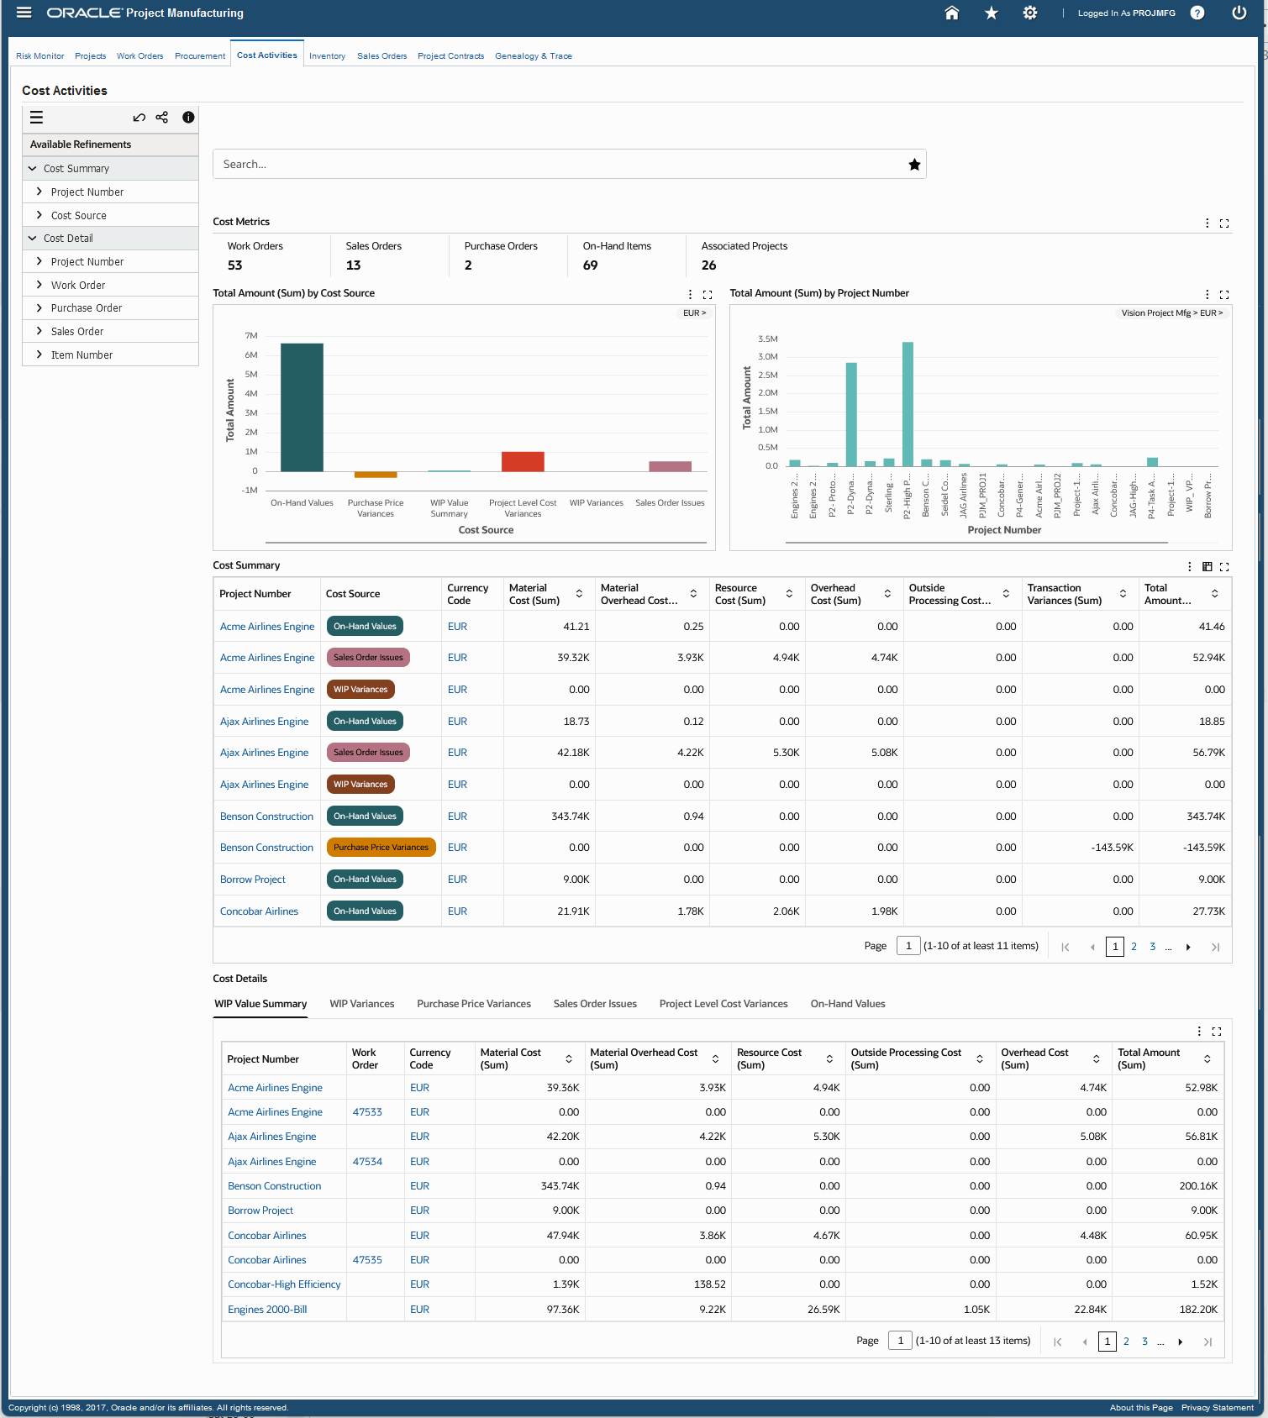Open Cost Metrics options menu (three dots)
Screen dimensions: 1268x1418
1207,223
